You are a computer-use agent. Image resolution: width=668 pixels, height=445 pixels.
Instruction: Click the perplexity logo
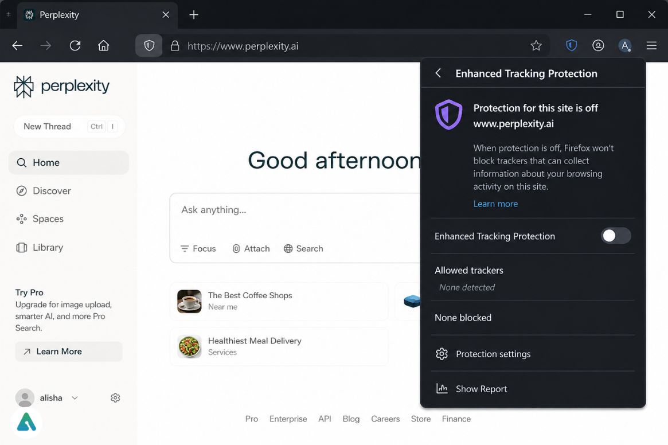(x=61, y=87)
